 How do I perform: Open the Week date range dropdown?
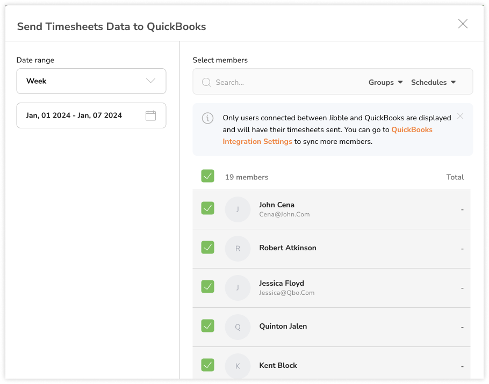click(91, 81)
